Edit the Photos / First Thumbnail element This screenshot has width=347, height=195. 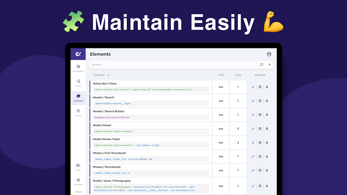pyautogui.click(x=253, y=157)
